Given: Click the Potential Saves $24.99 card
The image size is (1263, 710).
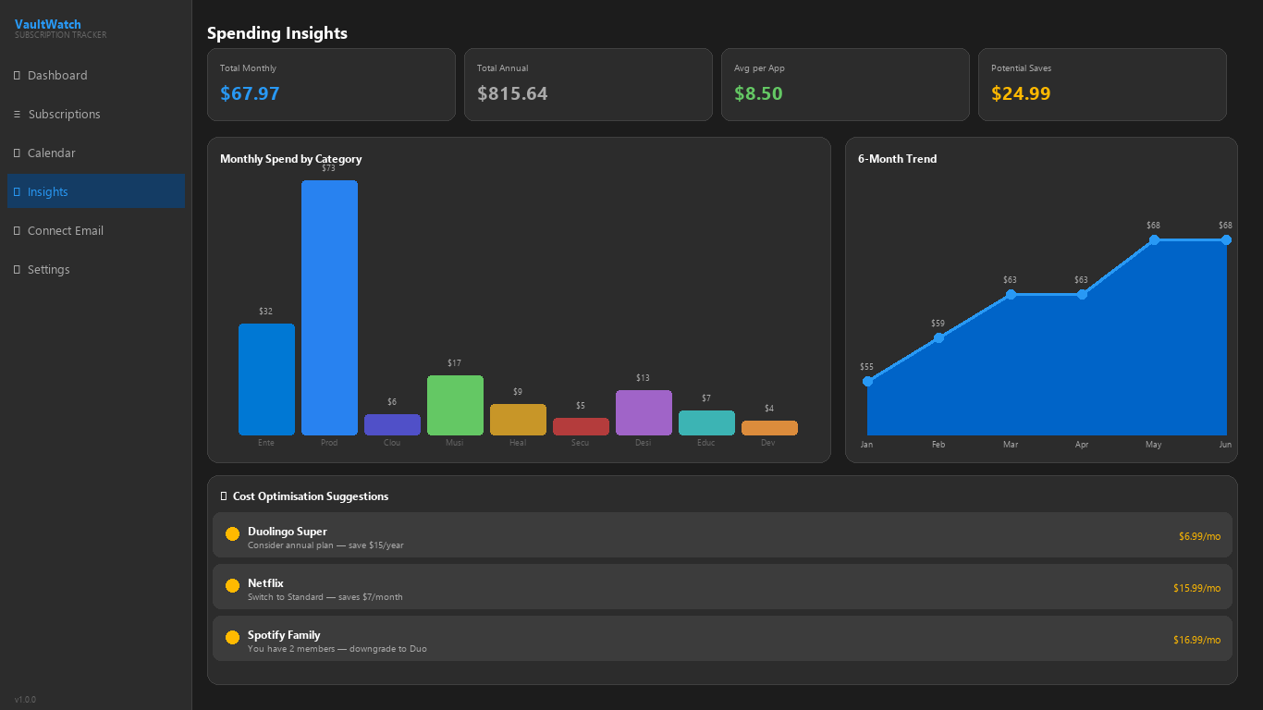Looking at the screenshot, I should [x=1102, y=84].
